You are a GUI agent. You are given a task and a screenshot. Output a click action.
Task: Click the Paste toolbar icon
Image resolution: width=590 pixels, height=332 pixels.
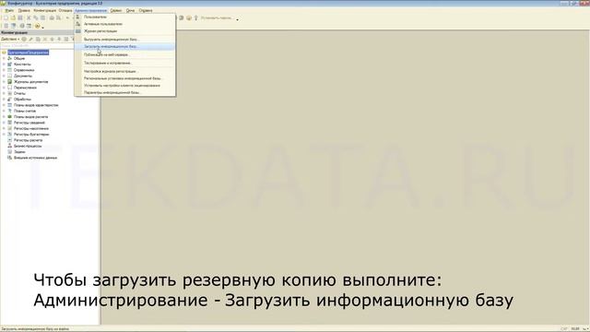[x=43, y=18]
